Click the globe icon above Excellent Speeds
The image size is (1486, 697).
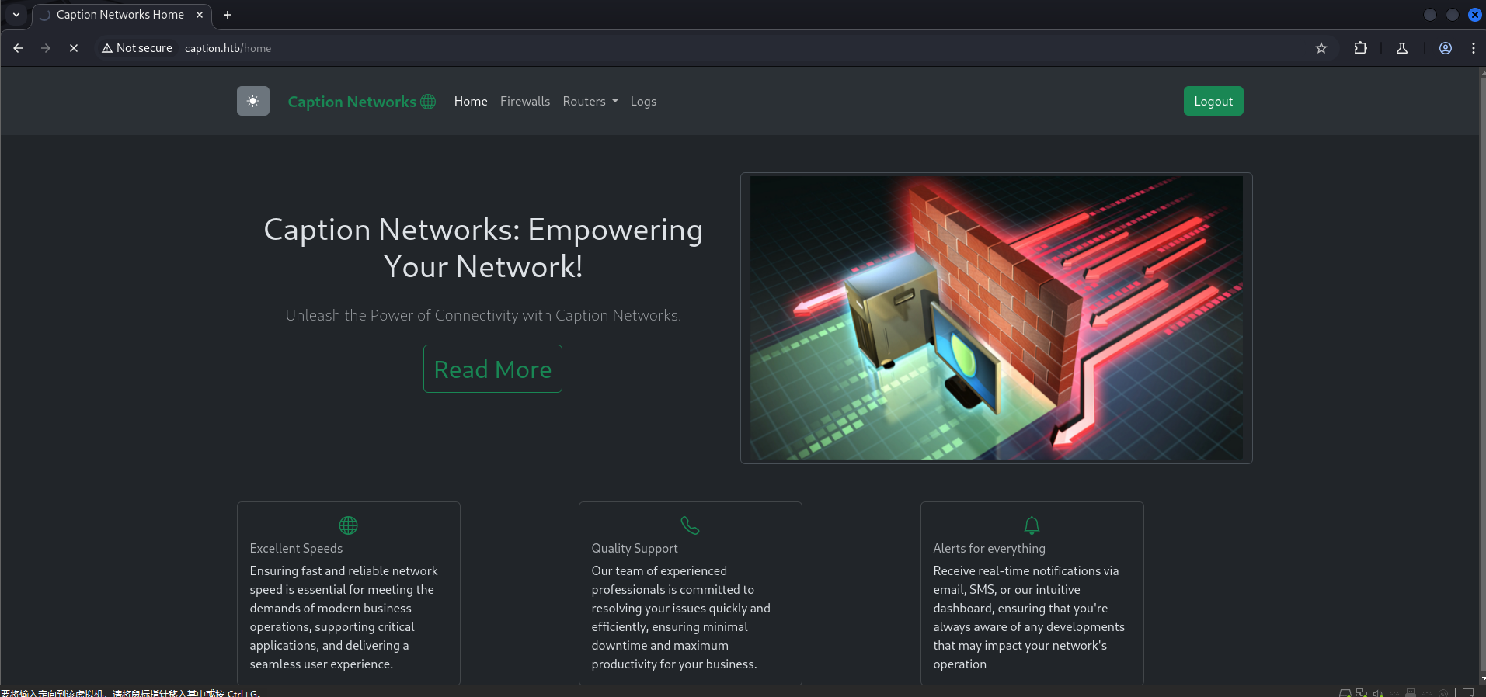pyautogui.click(x=348, y=525)
